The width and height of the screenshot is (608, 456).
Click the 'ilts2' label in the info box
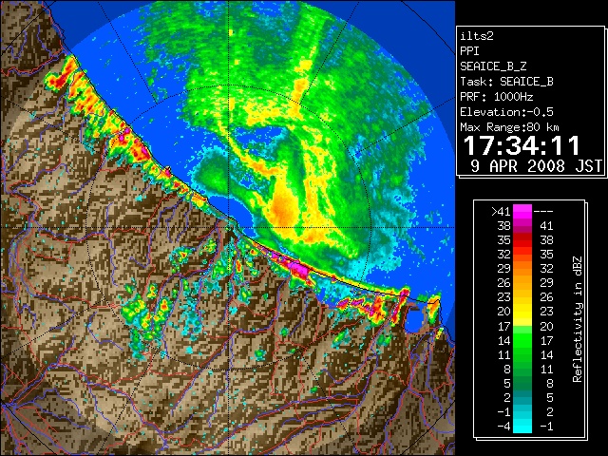click(x=477, y=36)
